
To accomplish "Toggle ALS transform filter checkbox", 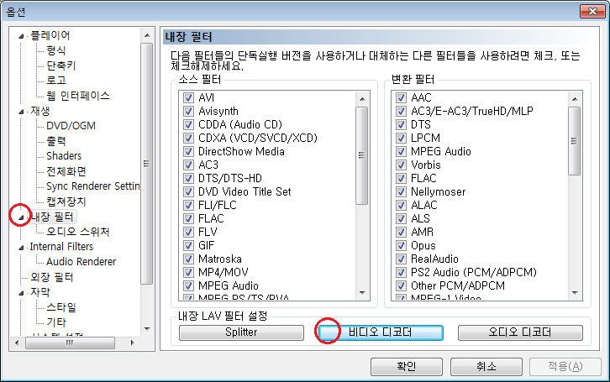I will tap(401, 218).
